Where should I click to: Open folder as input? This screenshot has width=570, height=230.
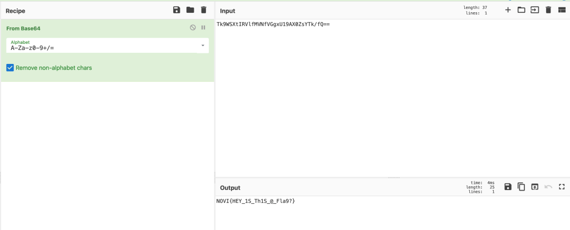(521, 10)
